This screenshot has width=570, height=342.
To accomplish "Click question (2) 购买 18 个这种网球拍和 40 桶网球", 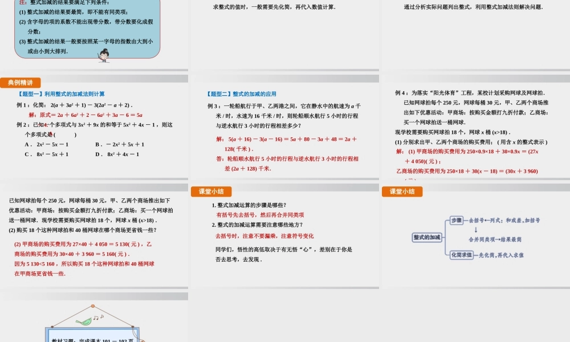I will (83, 230).
